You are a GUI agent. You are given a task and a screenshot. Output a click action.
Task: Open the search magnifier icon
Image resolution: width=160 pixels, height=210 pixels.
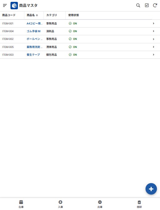[138, 6]
